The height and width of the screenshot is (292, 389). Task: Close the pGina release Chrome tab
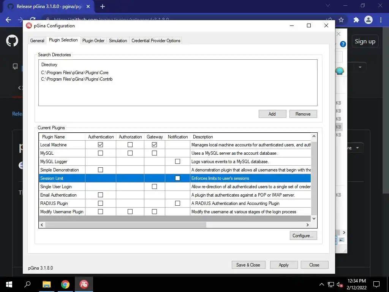click(x=88, y=7)
